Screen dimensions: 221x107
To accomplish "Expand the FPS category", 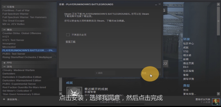I will (5, 63).
